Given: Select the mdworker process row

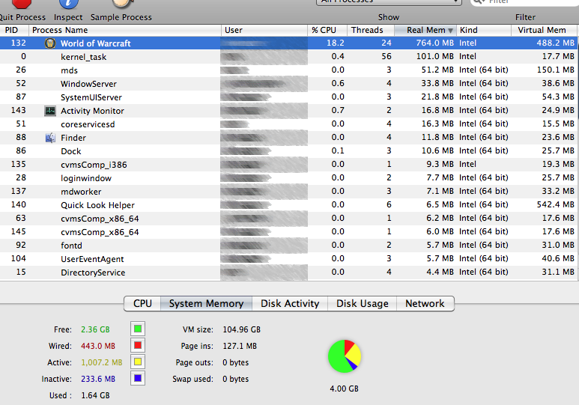Looking at the screenshot, I should (289, 191).
